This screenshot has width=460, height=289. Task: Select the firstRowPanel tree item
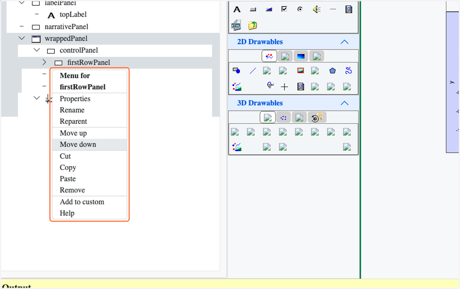click(x=89, y=62)
